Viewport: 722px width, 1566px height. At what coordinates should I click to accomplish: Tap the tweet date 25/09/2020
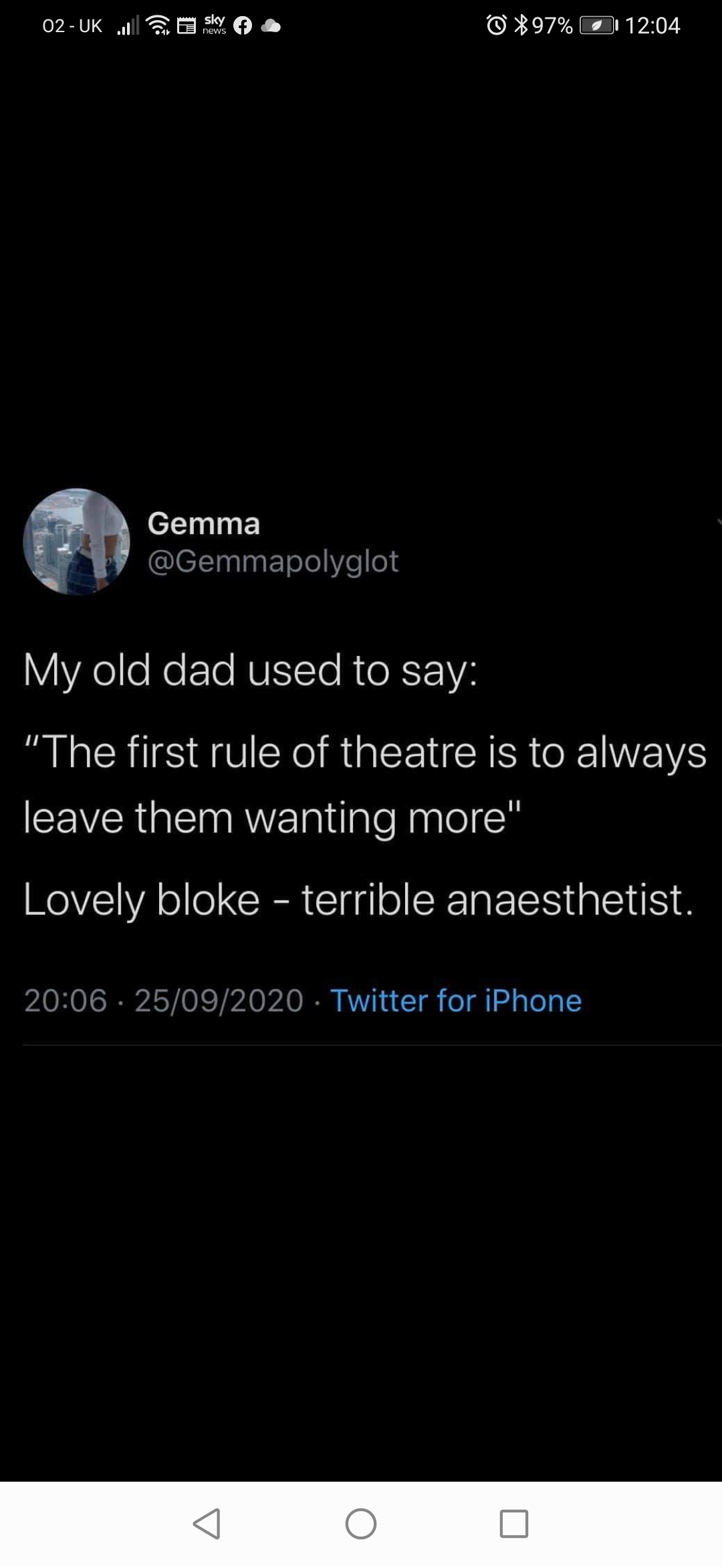(x=219, y=1001)
